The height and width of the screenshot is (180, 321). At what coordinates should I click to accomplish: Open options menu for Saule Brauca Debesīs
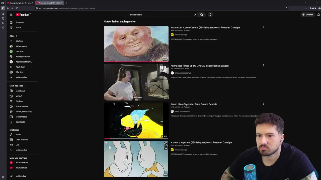coord(263,104)
